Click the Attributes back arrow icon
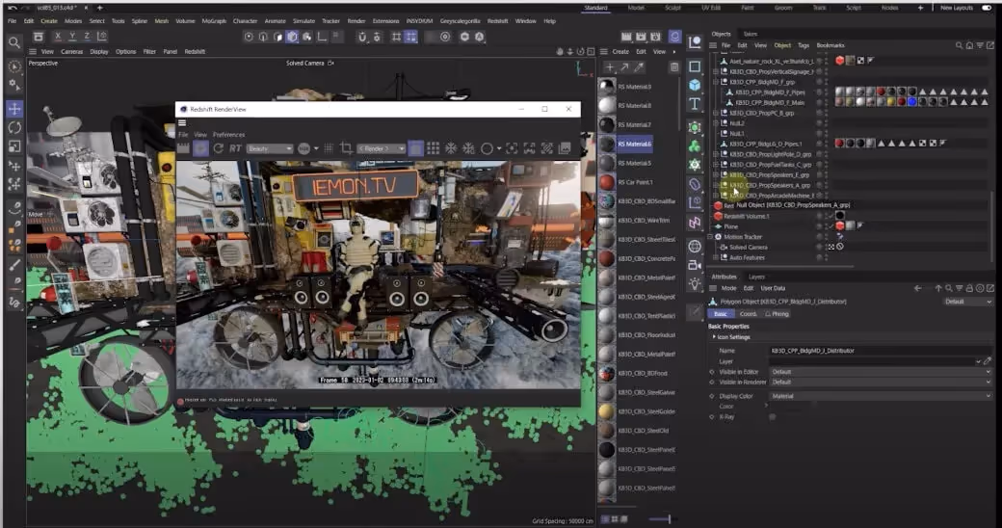The width and height of the screenshot is (1002, 528). (x=917, y=288)
